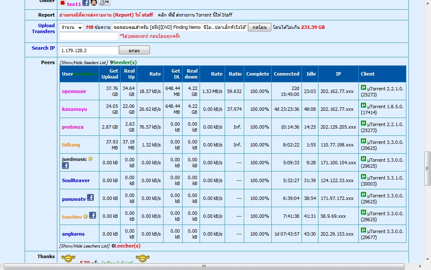The image size is (431, 270).
Task: Click the 'คลิก ที่นี่' send report to Staff link
Action: [195, 15]
